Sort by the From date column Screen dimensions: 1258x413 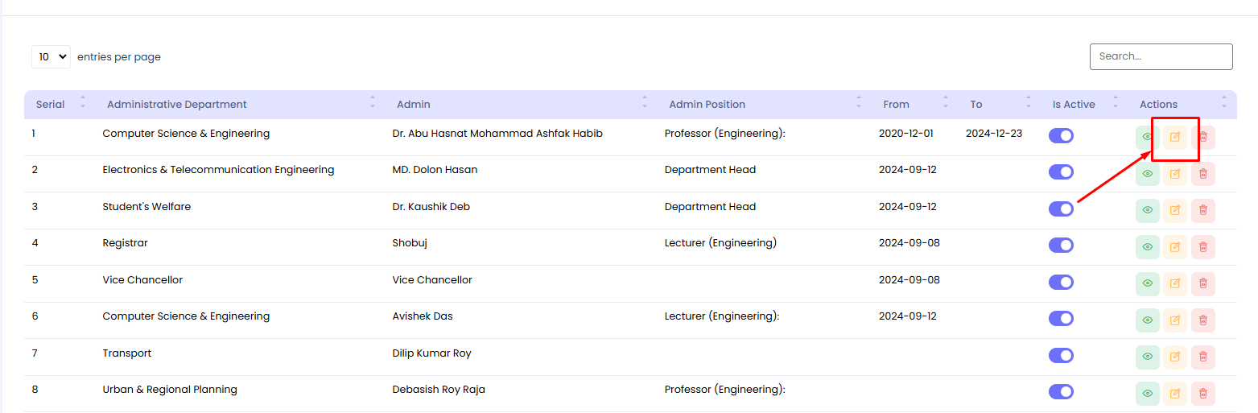pyautogui.click(x=896, y=104)
